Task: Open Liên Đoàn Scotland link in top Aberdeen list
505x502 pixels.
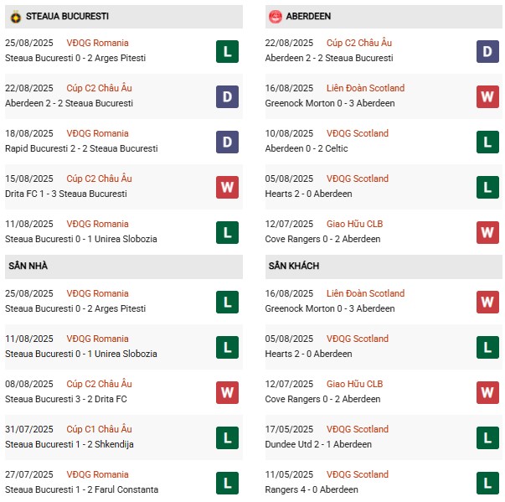Action: (x=365, y=88)
